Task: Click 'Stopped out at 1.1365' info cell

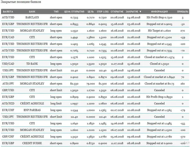Action: 159,110
